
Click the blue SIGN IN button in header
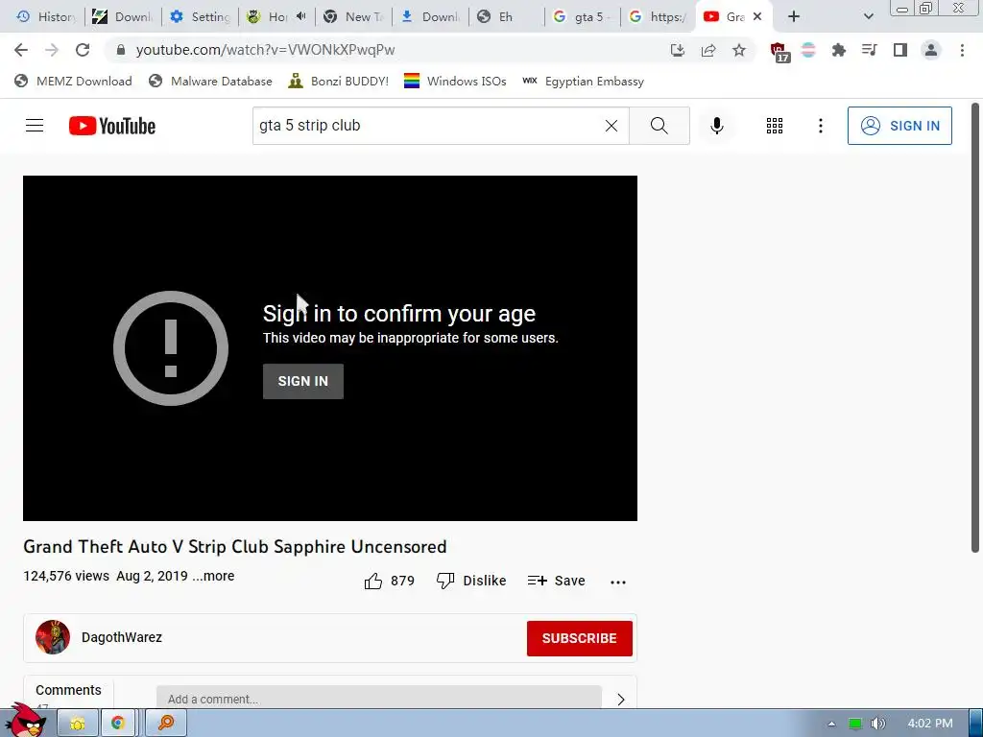pos(899,126)
